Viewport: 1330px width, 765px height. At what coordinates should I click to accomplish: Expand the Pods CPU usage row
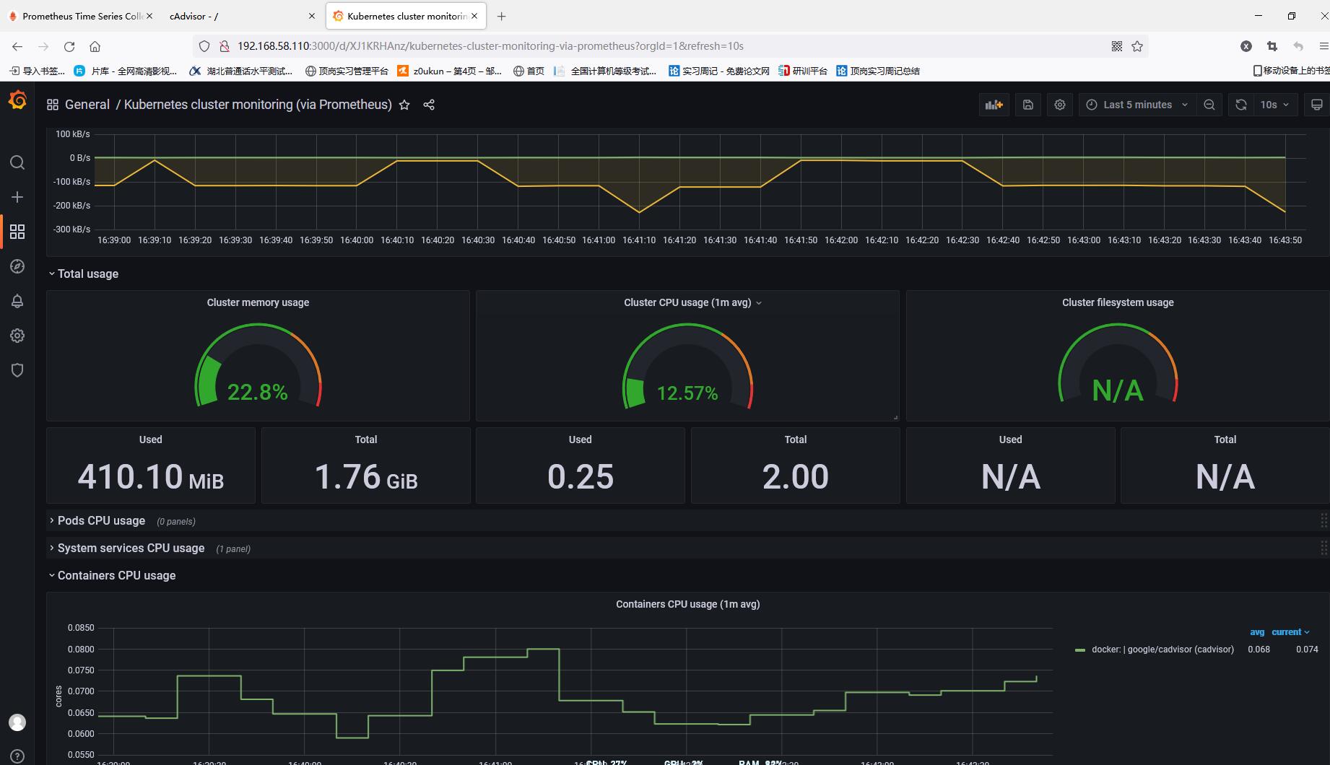[x=101, y=520]
